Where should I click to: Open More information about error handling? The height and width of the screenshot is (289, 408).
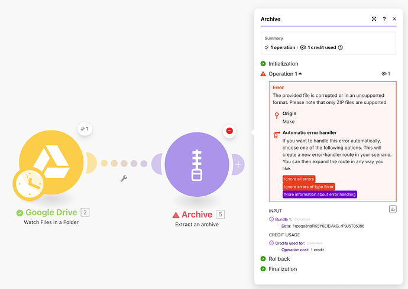click(319, 194)
